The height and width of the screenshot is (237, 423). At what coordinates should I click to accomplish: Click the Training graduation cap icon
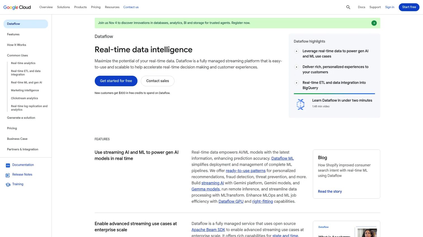(8, 185)
